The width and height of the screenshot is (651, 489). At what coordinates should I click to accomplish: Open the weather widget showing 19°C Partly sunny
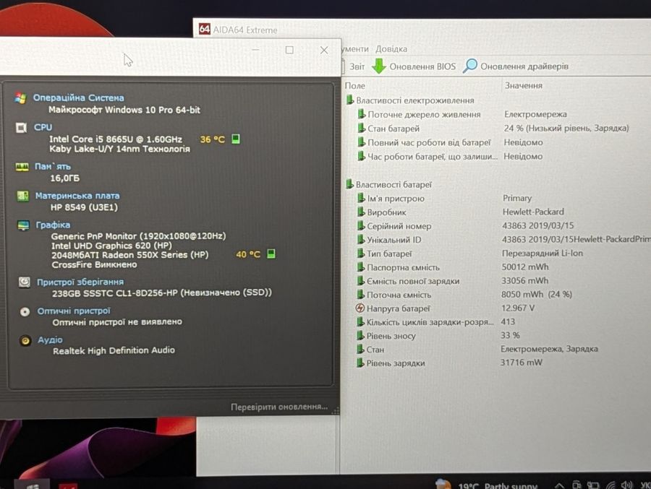point(488,485)
